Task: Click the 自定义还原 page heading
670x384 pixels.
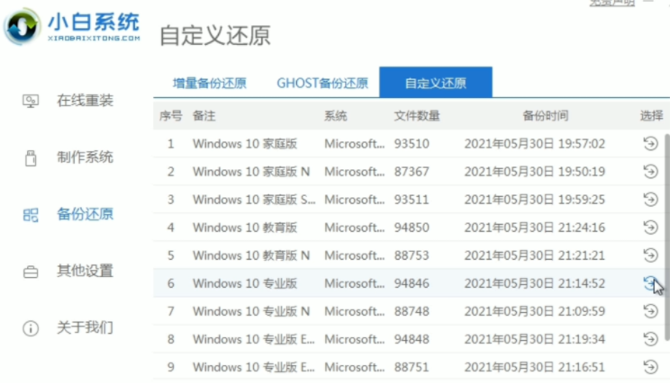Action: coord(215,35)
